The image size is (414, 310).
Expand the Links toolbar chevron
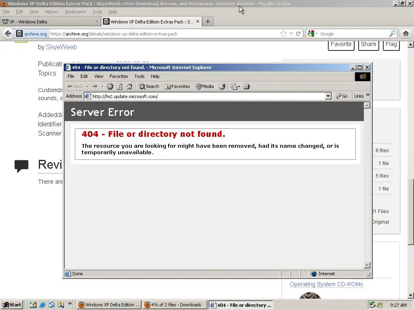tap(368, 95)
